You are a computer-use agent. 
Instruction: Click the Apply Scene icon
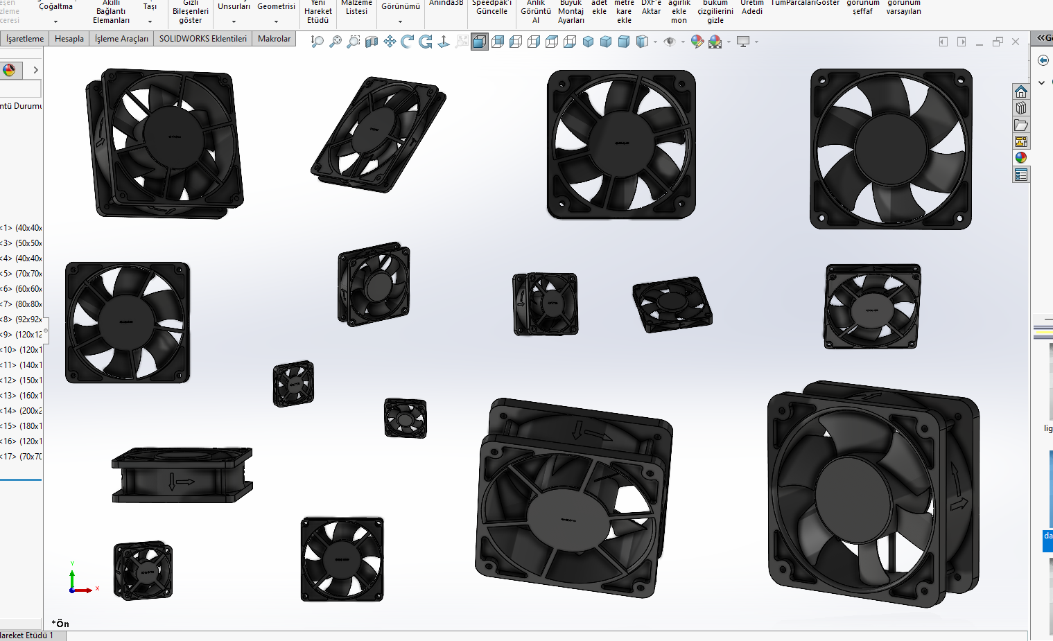[x=715, y=42]
